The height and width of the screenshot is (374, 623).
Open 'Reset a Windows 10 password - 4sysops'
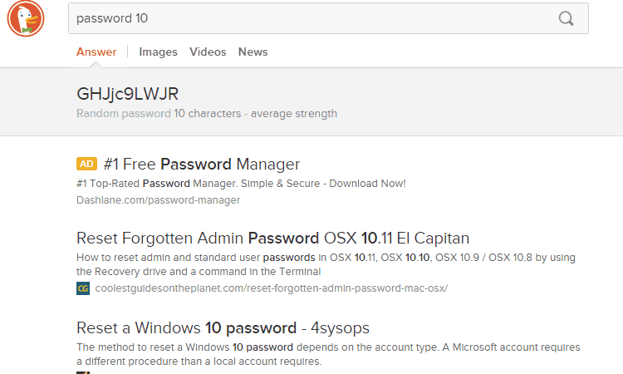point(223,328)
